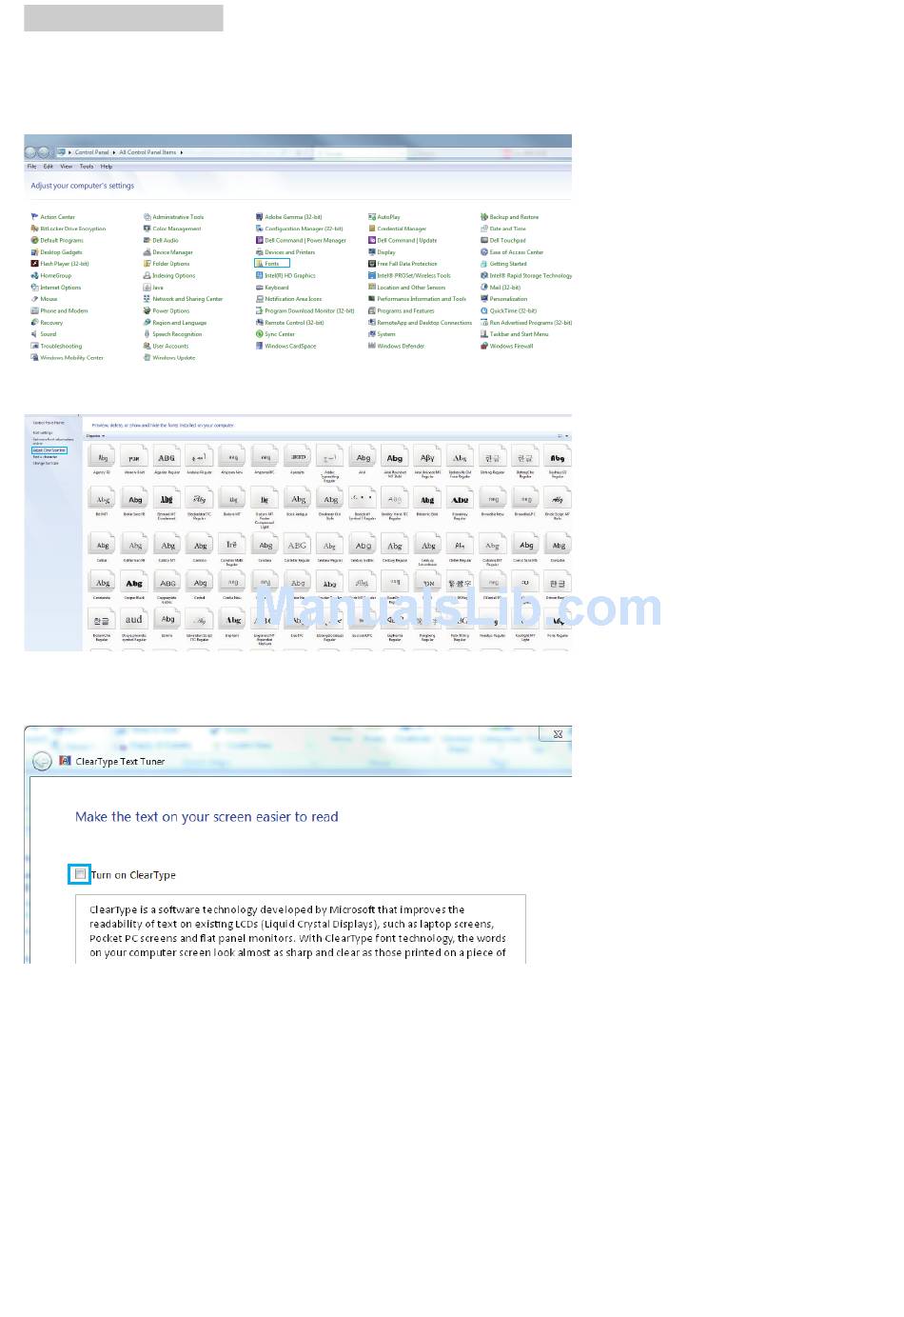Click Change font size link
The image size is (904, 1317).
tap(46, 463)
